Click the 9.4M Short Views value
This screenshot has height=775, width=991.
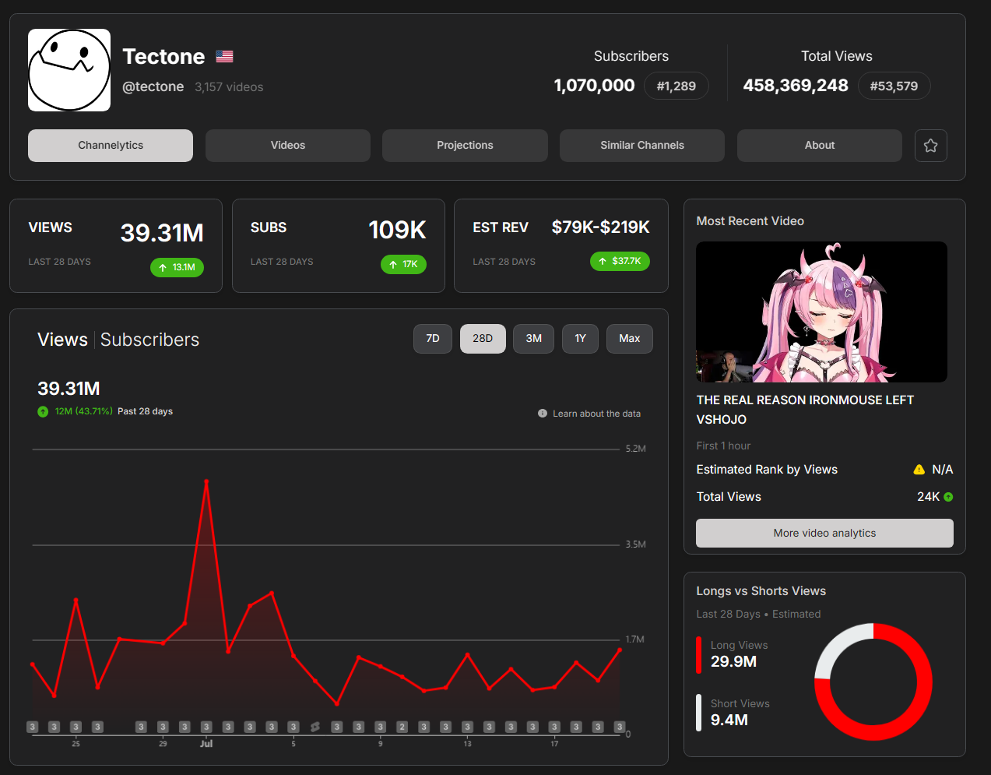[729, 720]
